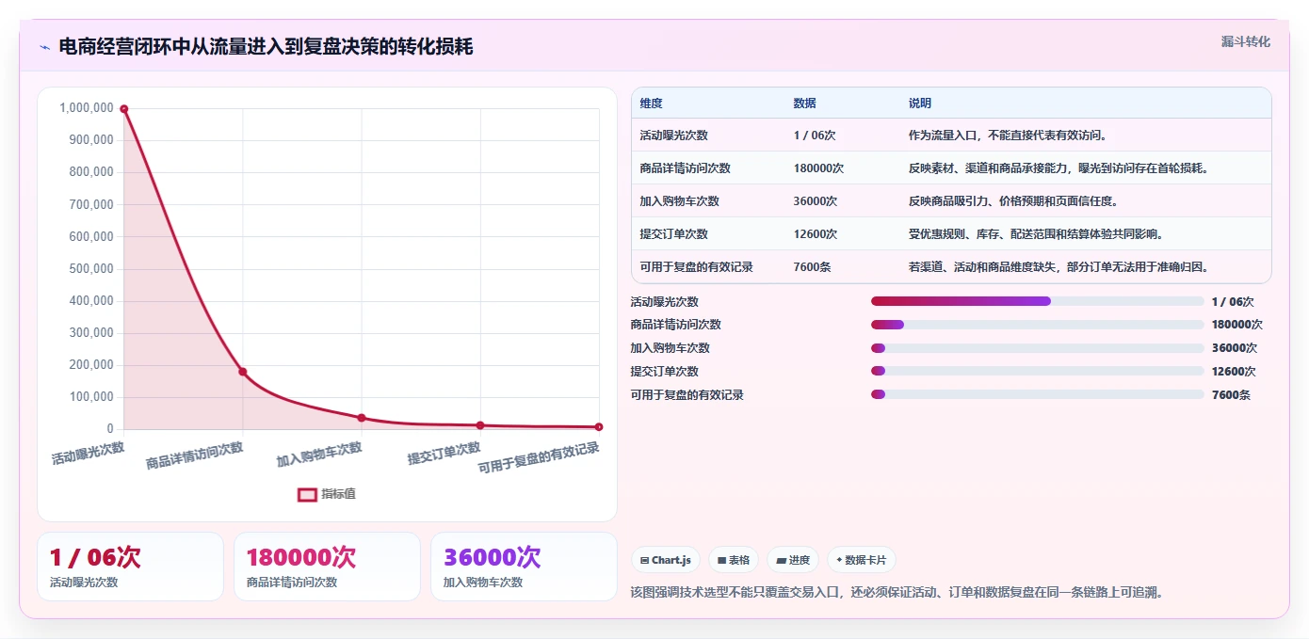1309x639 pixels.
Task: Click the 活动曝光次数 progress bar
Action: click(1038, 301)
